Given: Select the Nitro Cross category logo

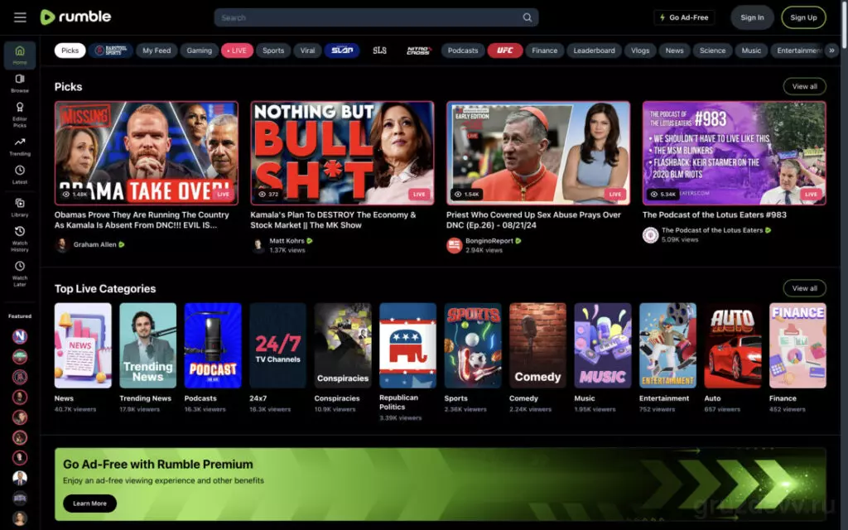Looking at the screenshot, I should 418,51.
